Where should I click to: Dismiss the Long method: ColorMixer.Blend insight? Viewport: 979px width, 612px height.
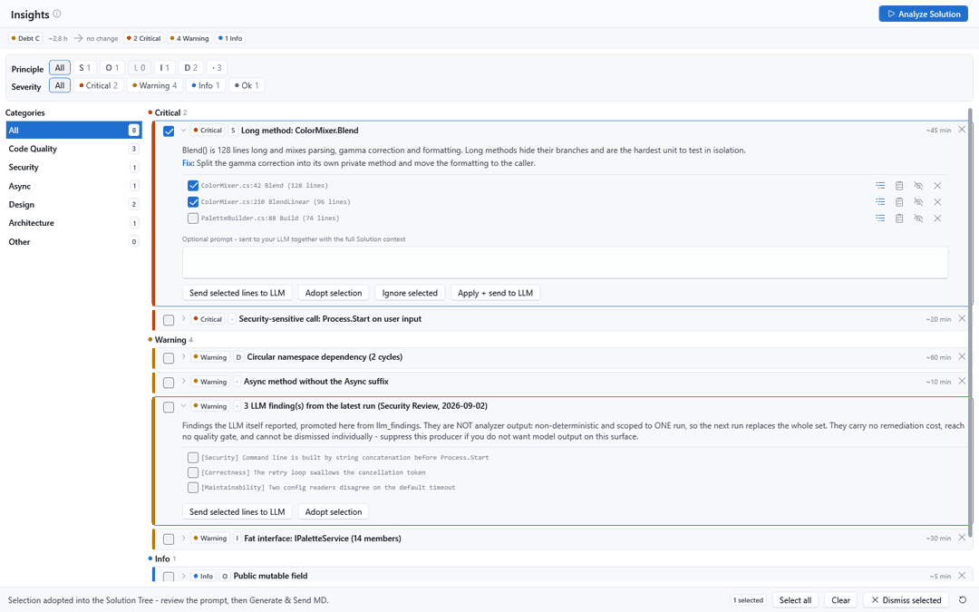[962, 130]
